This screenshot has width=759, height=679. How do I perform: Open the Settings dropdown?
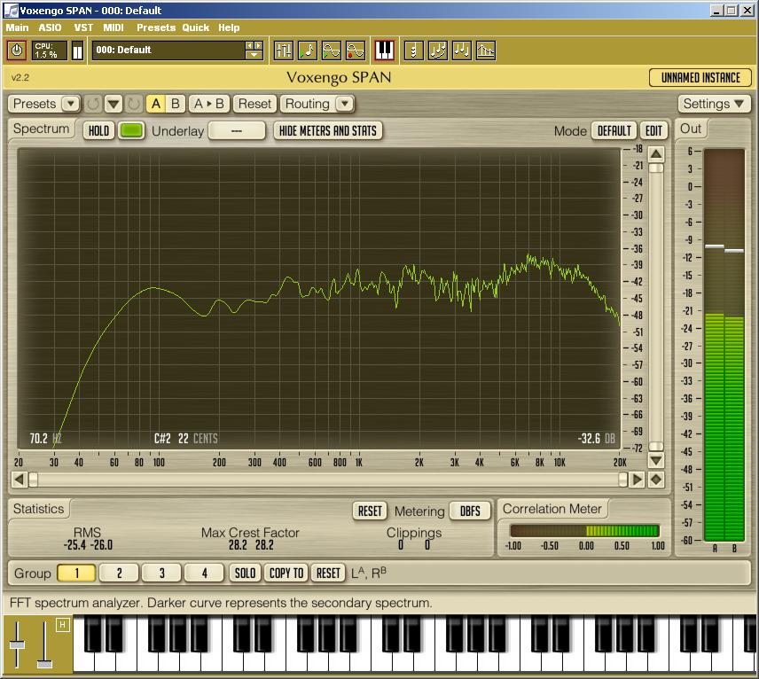[714, 104]
